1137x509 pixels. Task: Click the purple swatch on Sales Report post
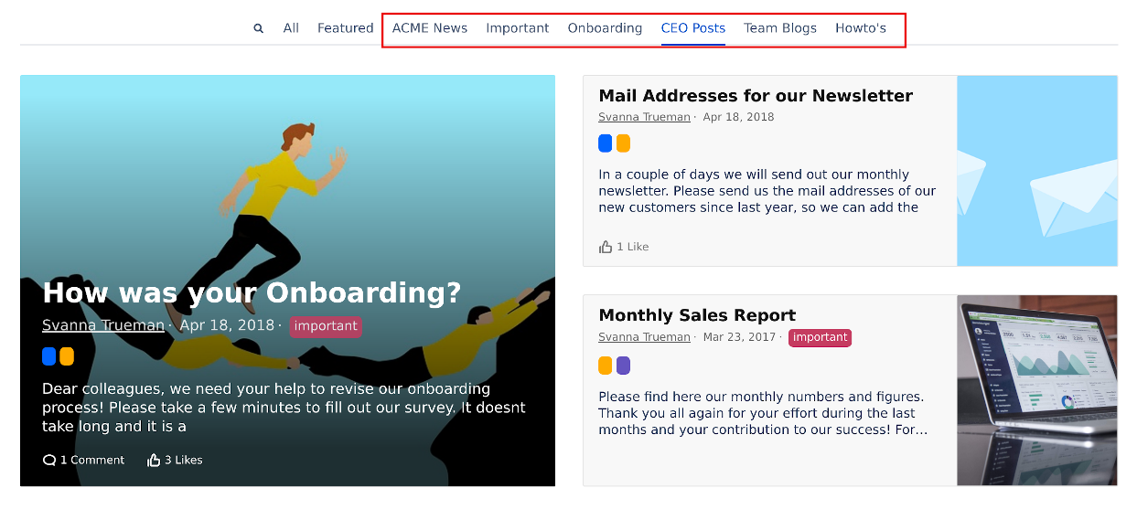point(624,366)
